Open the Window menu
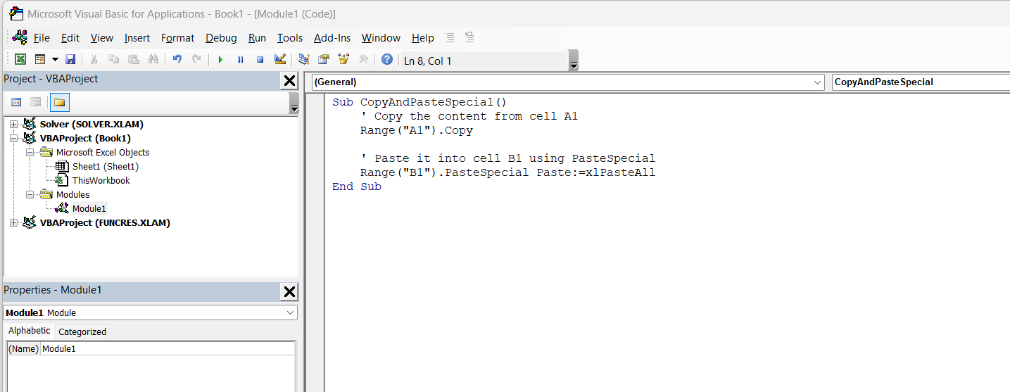The width and height of the screenshot is (1010, 392). (x=381, y=38)
